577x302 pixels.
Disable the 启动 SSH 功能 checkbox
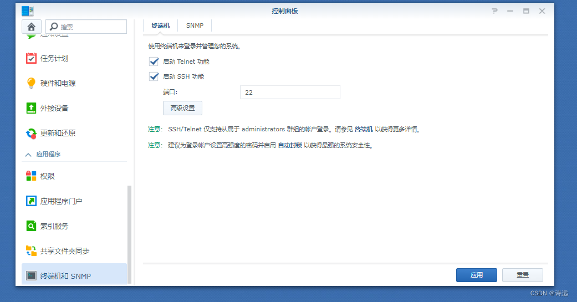154,76
